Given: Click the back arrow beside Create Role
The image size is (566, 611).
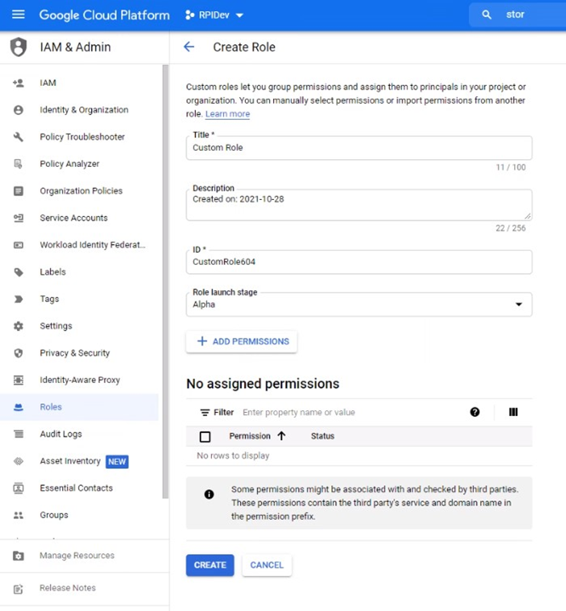Looking at the screenshot, I should (x=189, y=47).
